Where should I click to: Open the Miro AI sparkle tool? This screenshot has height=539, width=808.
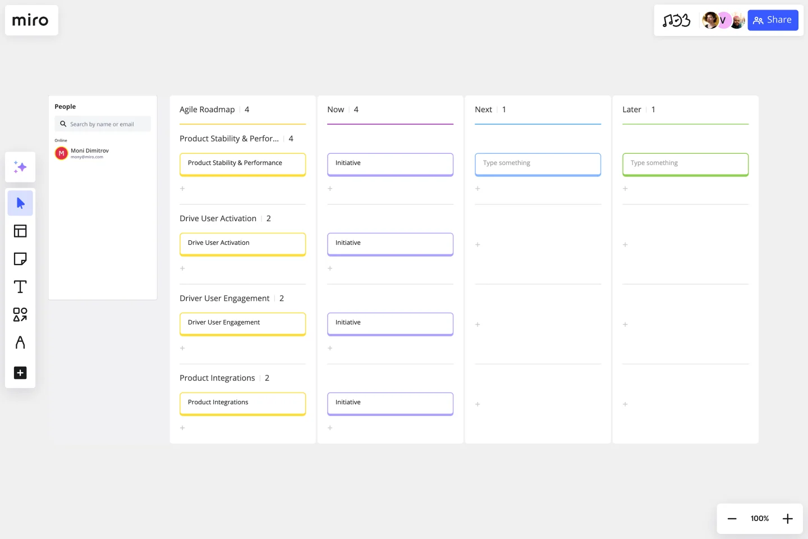tap(20, 167)
